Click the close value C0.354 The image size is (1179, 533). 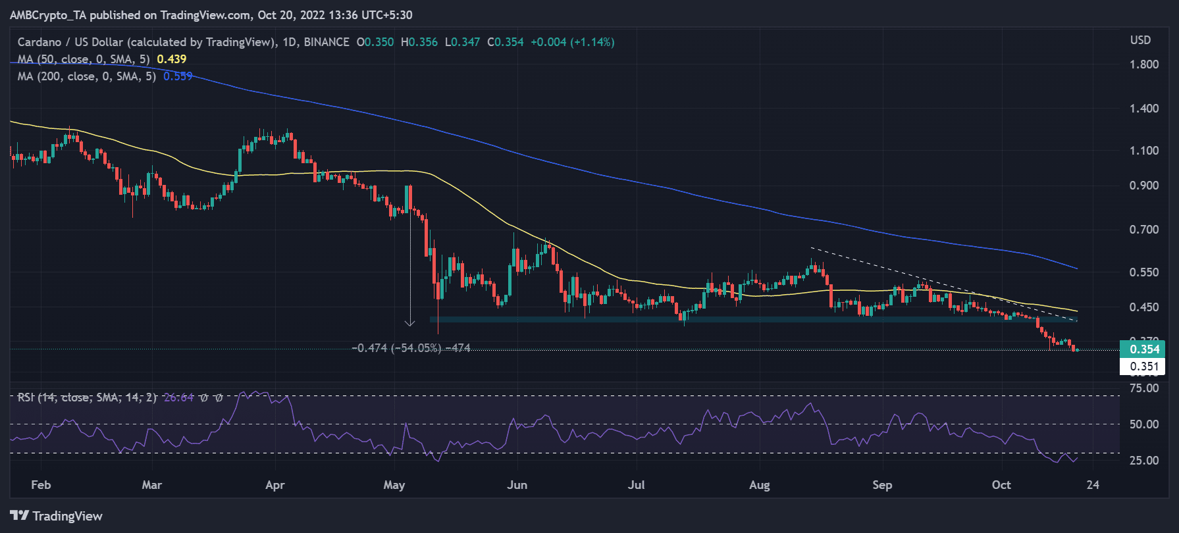coord(506,42)
